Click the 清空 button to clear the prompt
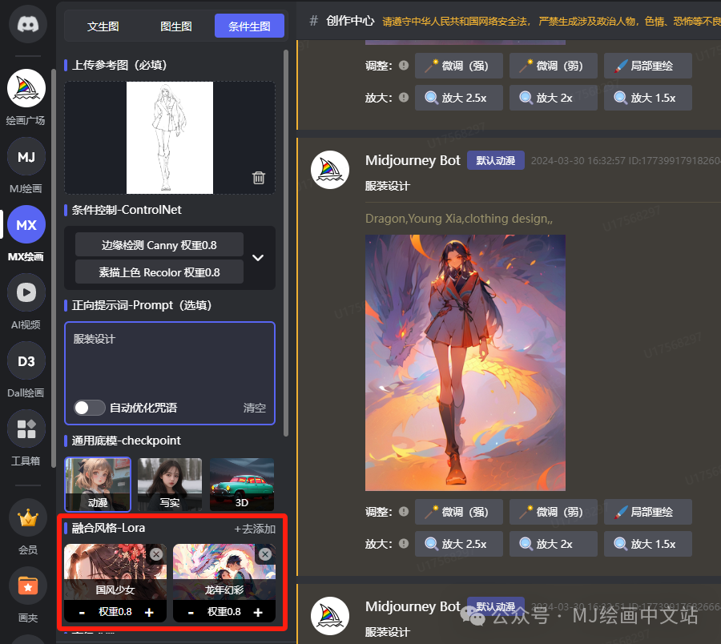The width and height of the screenshot is (721, 644). pos(255,408)
